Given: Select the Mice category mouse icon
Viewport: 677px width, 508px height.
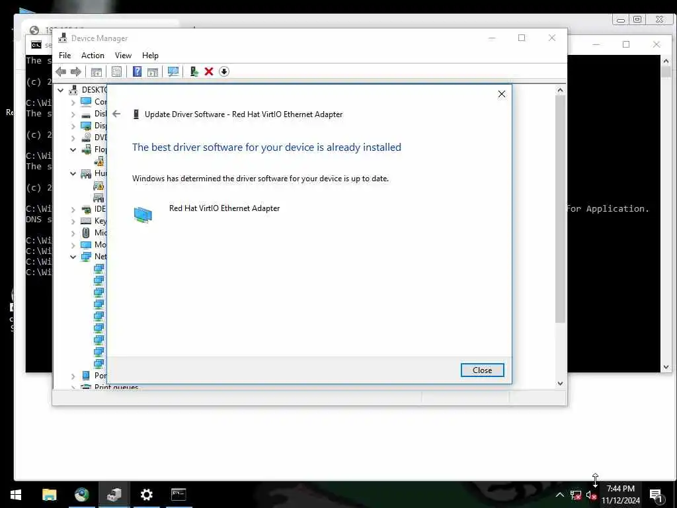Looking at the screenshot, I should tap(86, 233).
